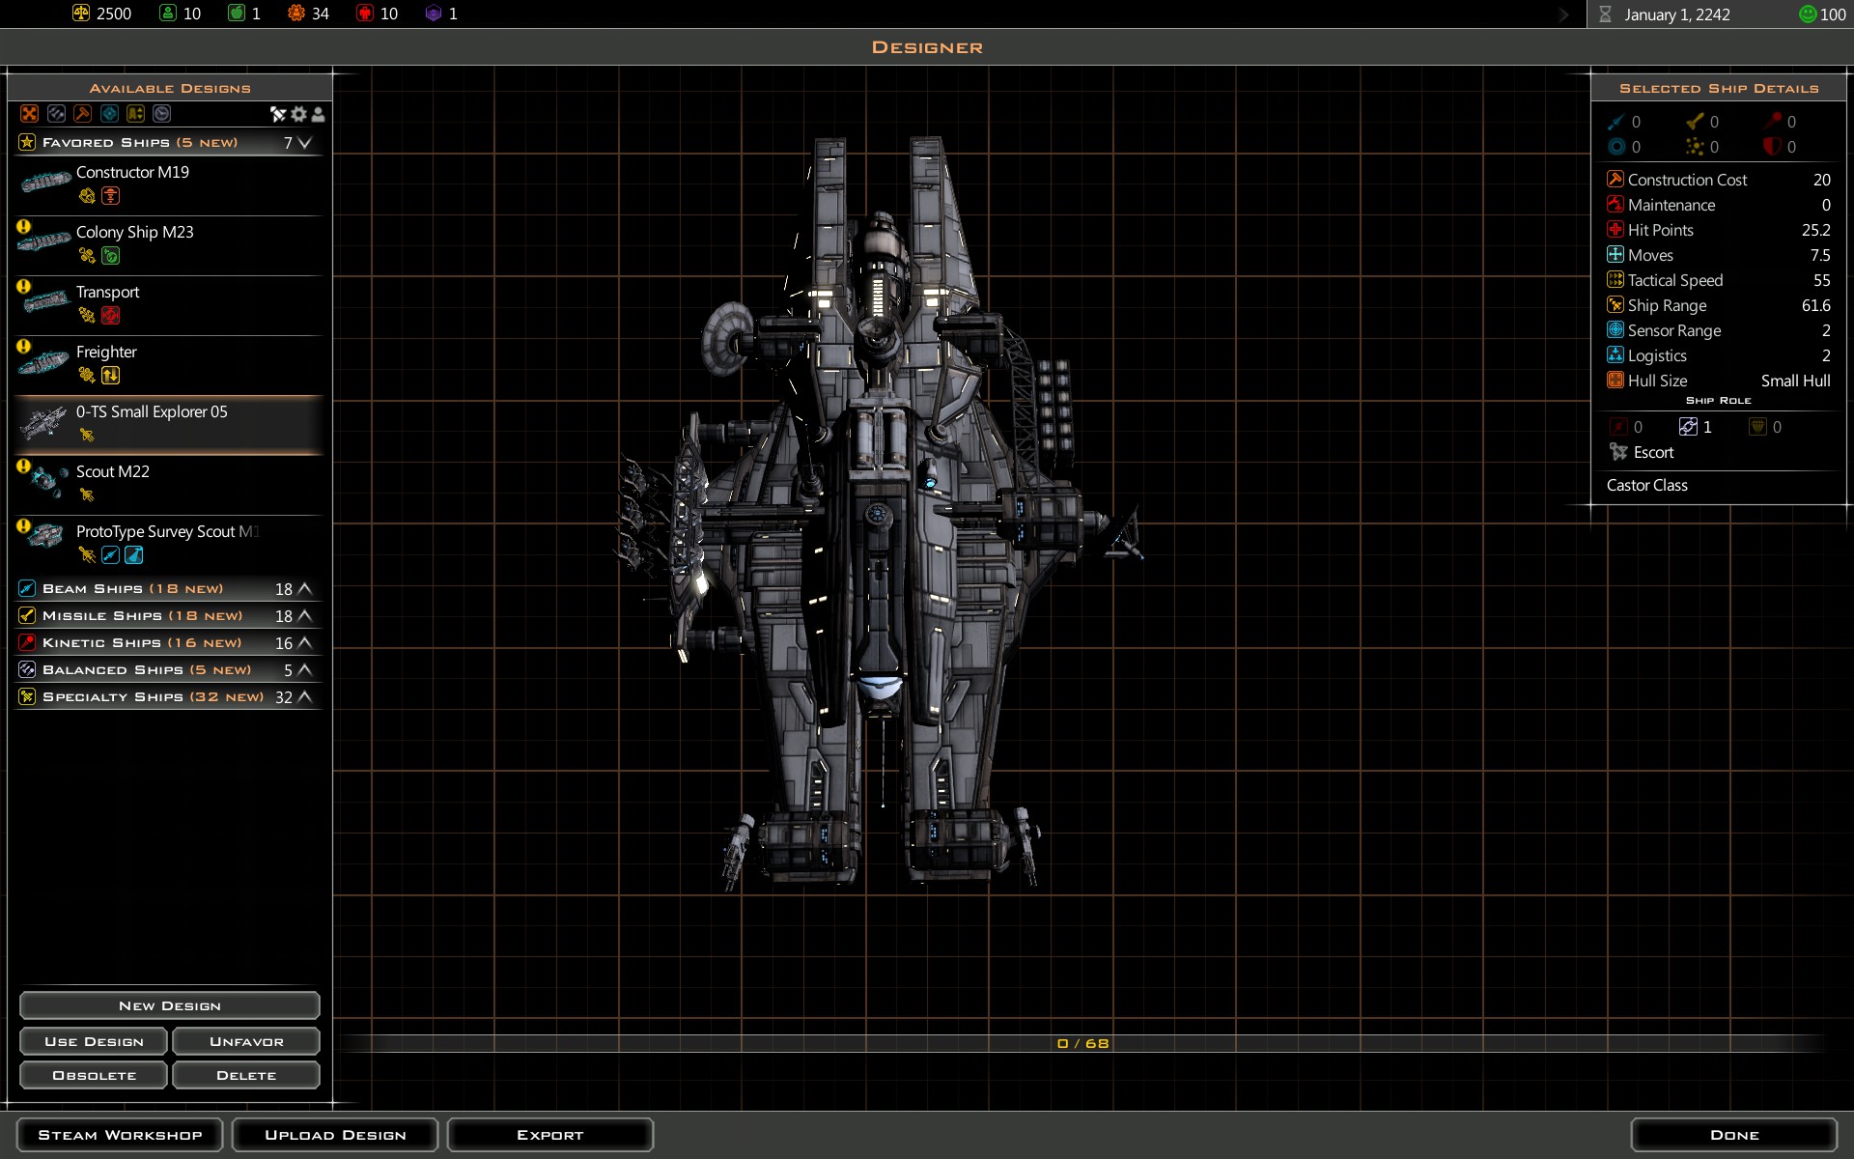The height and width of the screenshot is (1159, 1854).
Task: Click the Escort ship role icon
Action: [1618, 452]
